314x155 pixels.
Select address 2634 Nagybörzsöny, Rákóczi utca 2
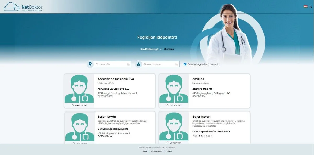coord(117,93)
